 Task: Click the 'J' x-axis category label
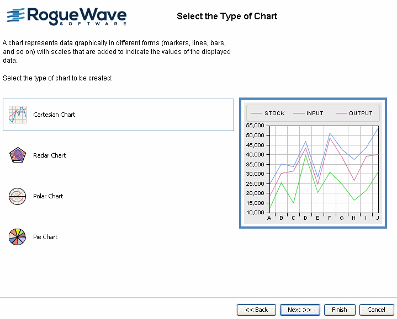pos(378,218)
